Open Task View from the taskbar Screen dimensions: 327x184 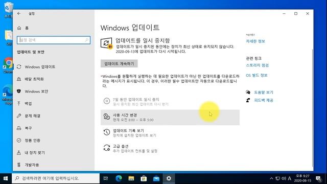tap(106, 178)
